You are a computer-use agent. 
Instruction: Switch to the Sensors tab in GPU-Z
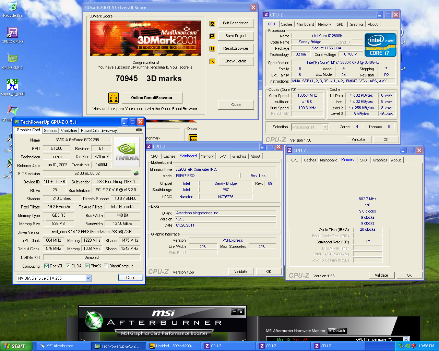click(x=50, y=131)
